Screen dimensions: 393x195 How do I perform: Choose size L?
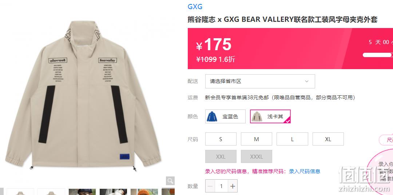click(x=292, y=139)
